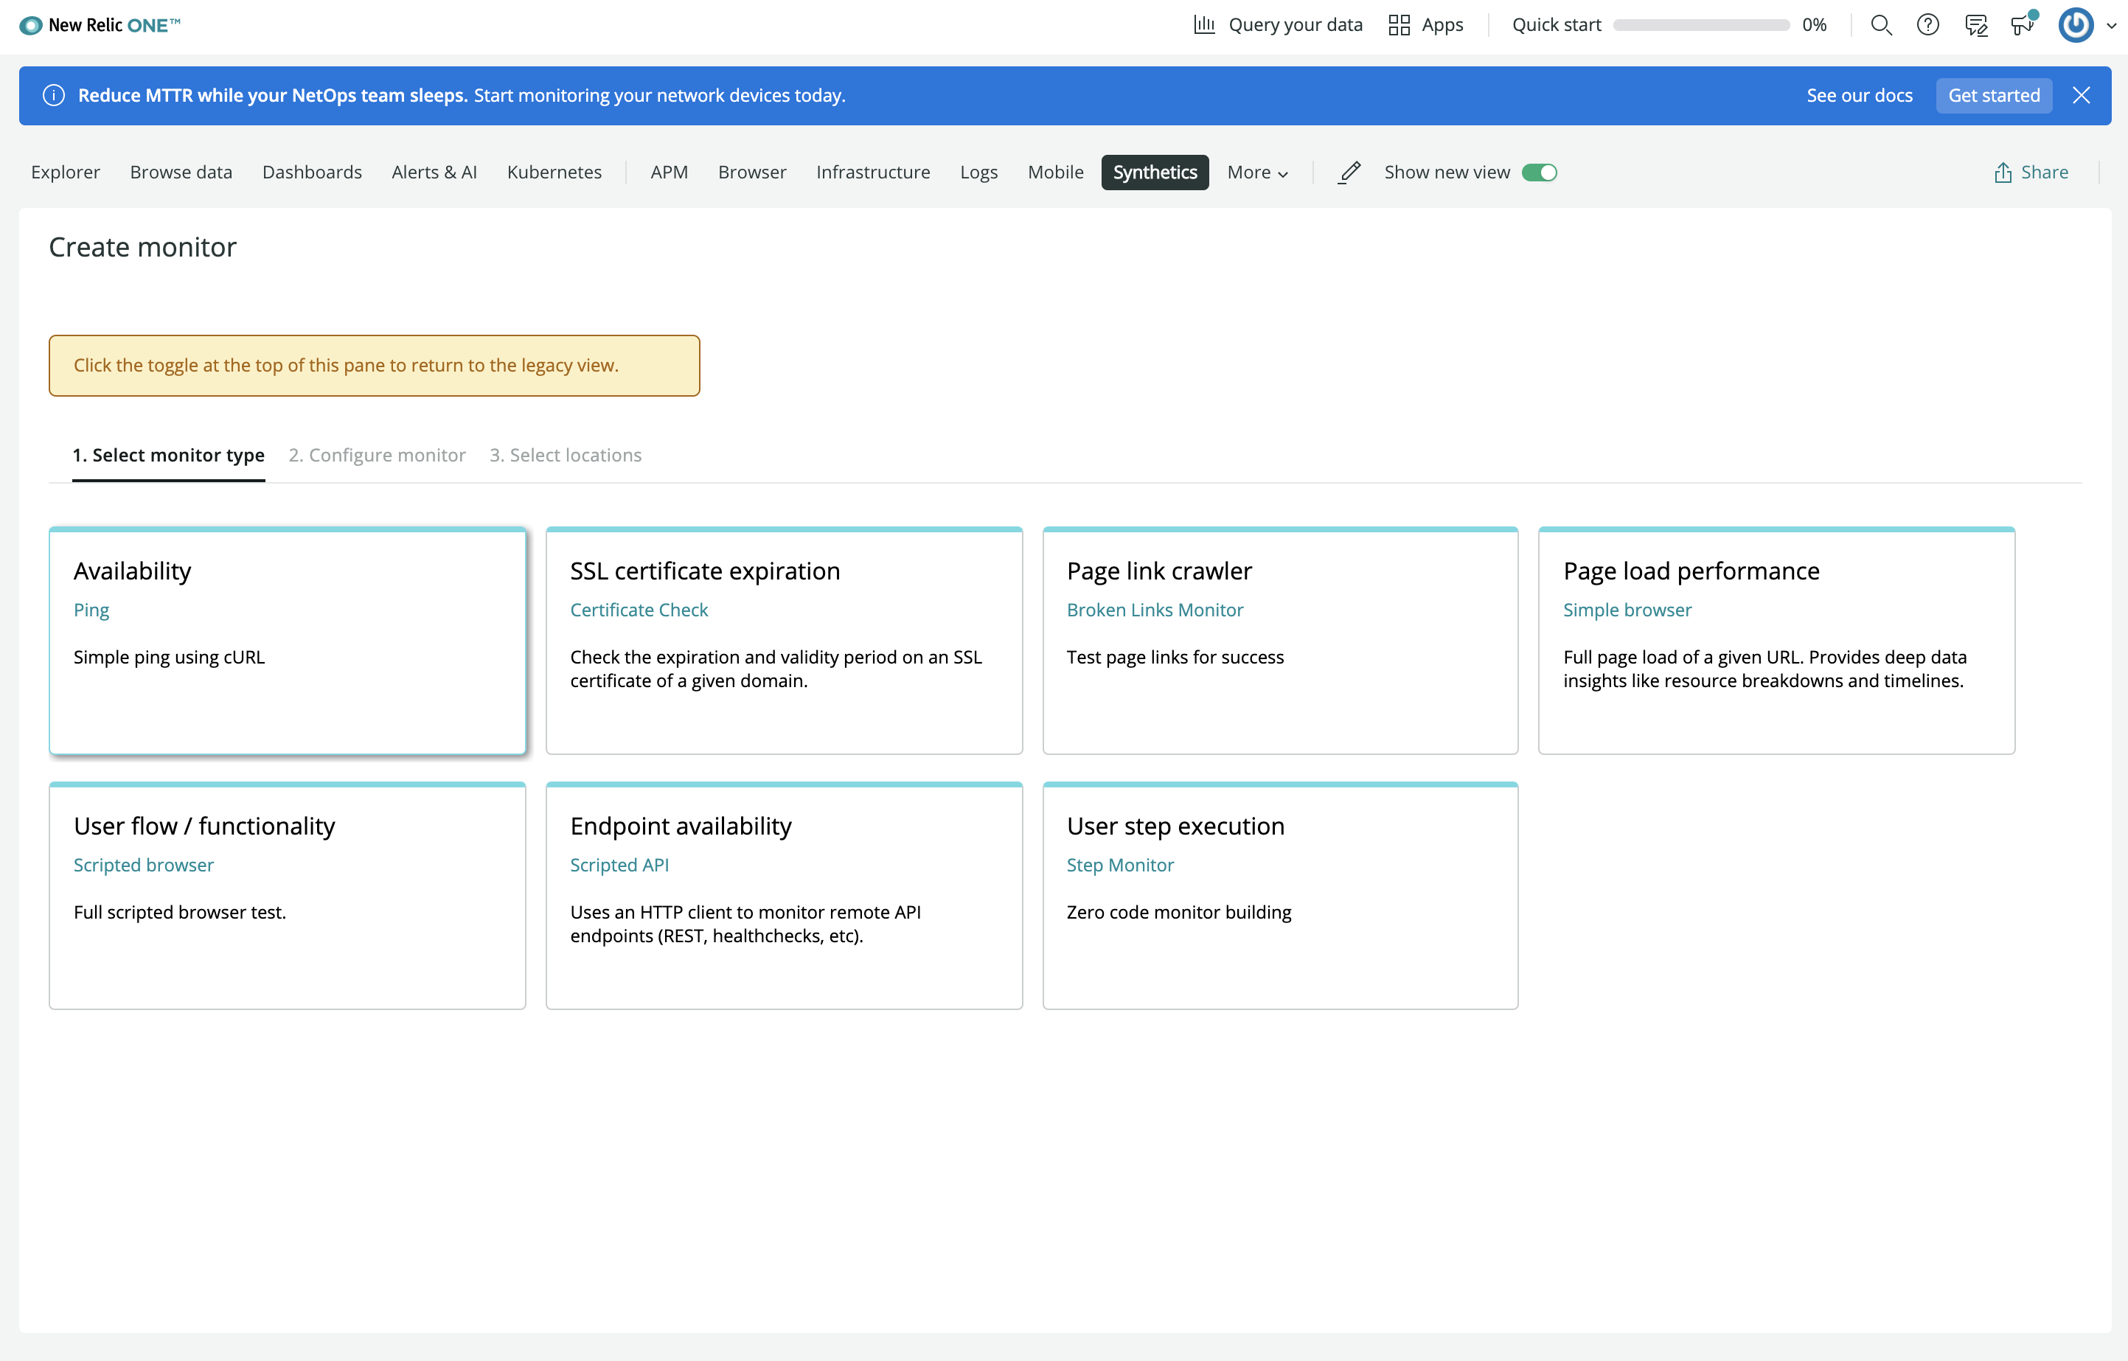Switch to Mobile section
Viewport: 2128px width, 1361px height.
[x=1055, y=173]
